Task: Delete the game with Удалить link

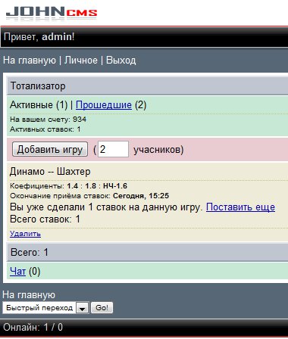Action: tap(25, 234)
